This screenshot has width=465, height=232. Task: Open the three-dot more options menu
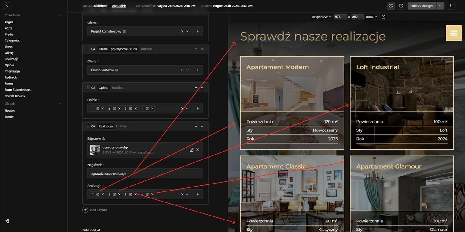[451, 6]
